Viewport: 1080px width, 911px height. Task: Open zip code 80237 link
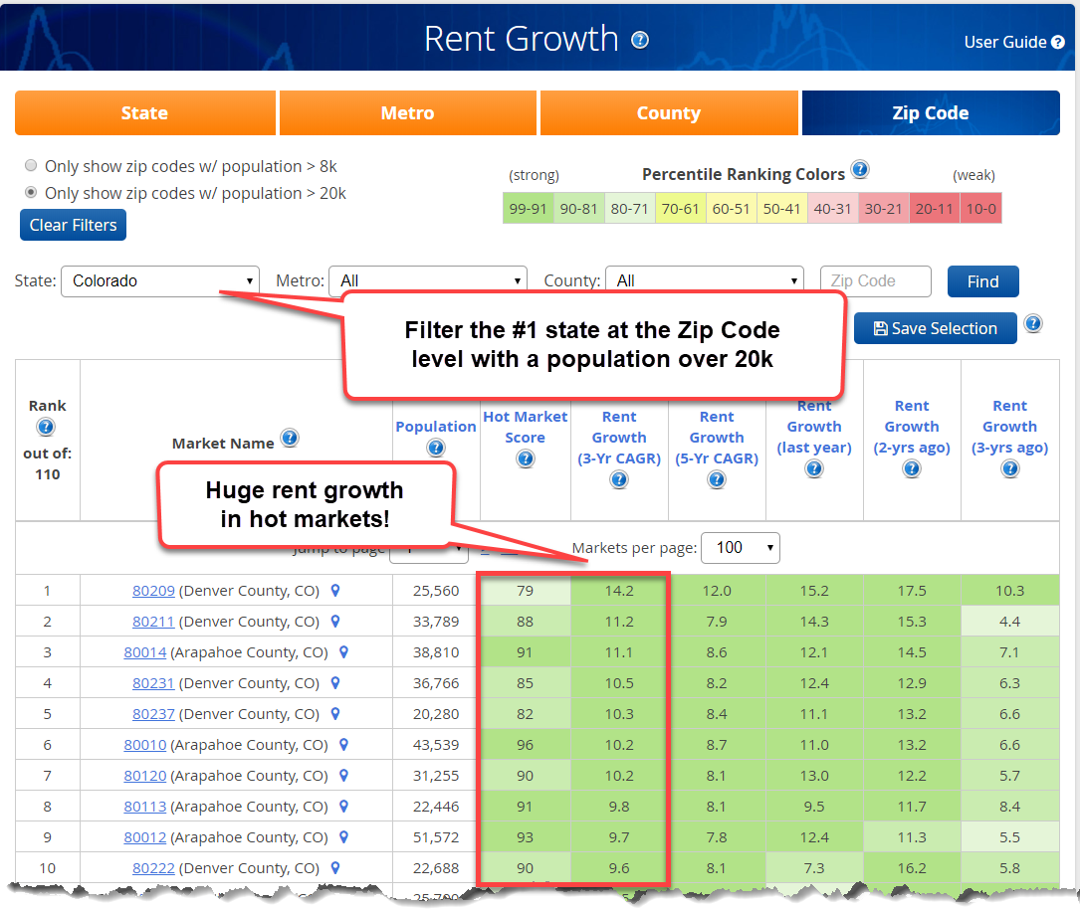153,713
